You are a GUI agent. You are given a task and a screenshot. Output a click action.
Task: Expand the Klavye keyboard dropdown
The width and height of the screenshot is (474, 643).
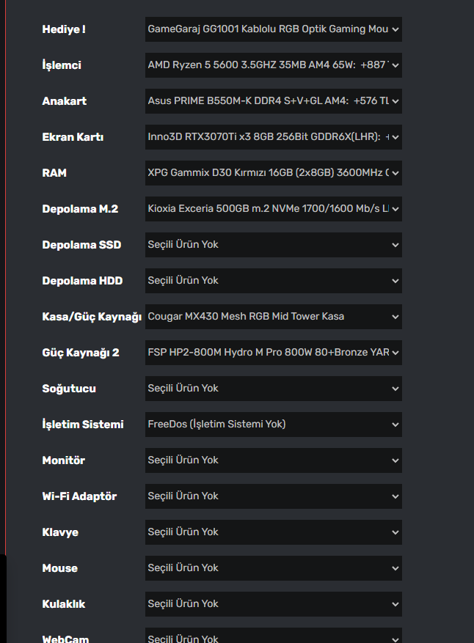(x=273, y=532)
